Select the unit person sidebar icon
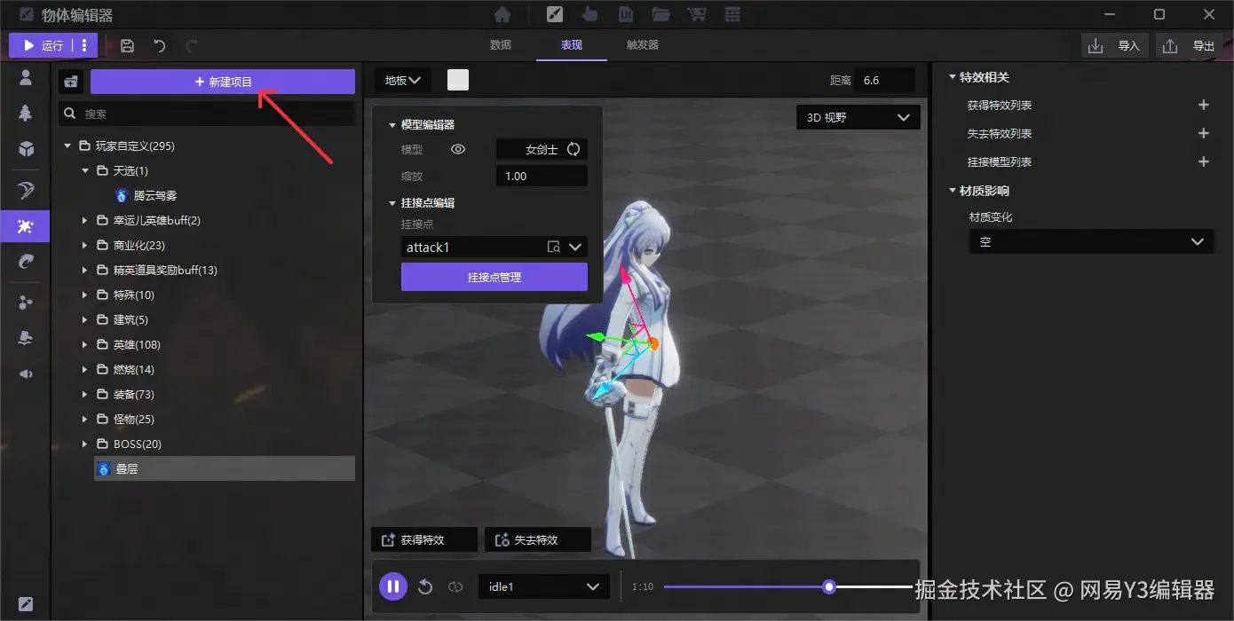Screen dimensions: 1234x621 click(26, 77)
